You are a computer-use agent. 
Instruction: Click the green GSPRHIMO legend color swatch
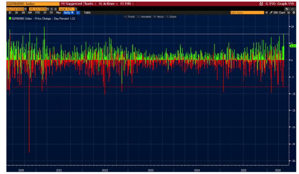pos(10,19)
